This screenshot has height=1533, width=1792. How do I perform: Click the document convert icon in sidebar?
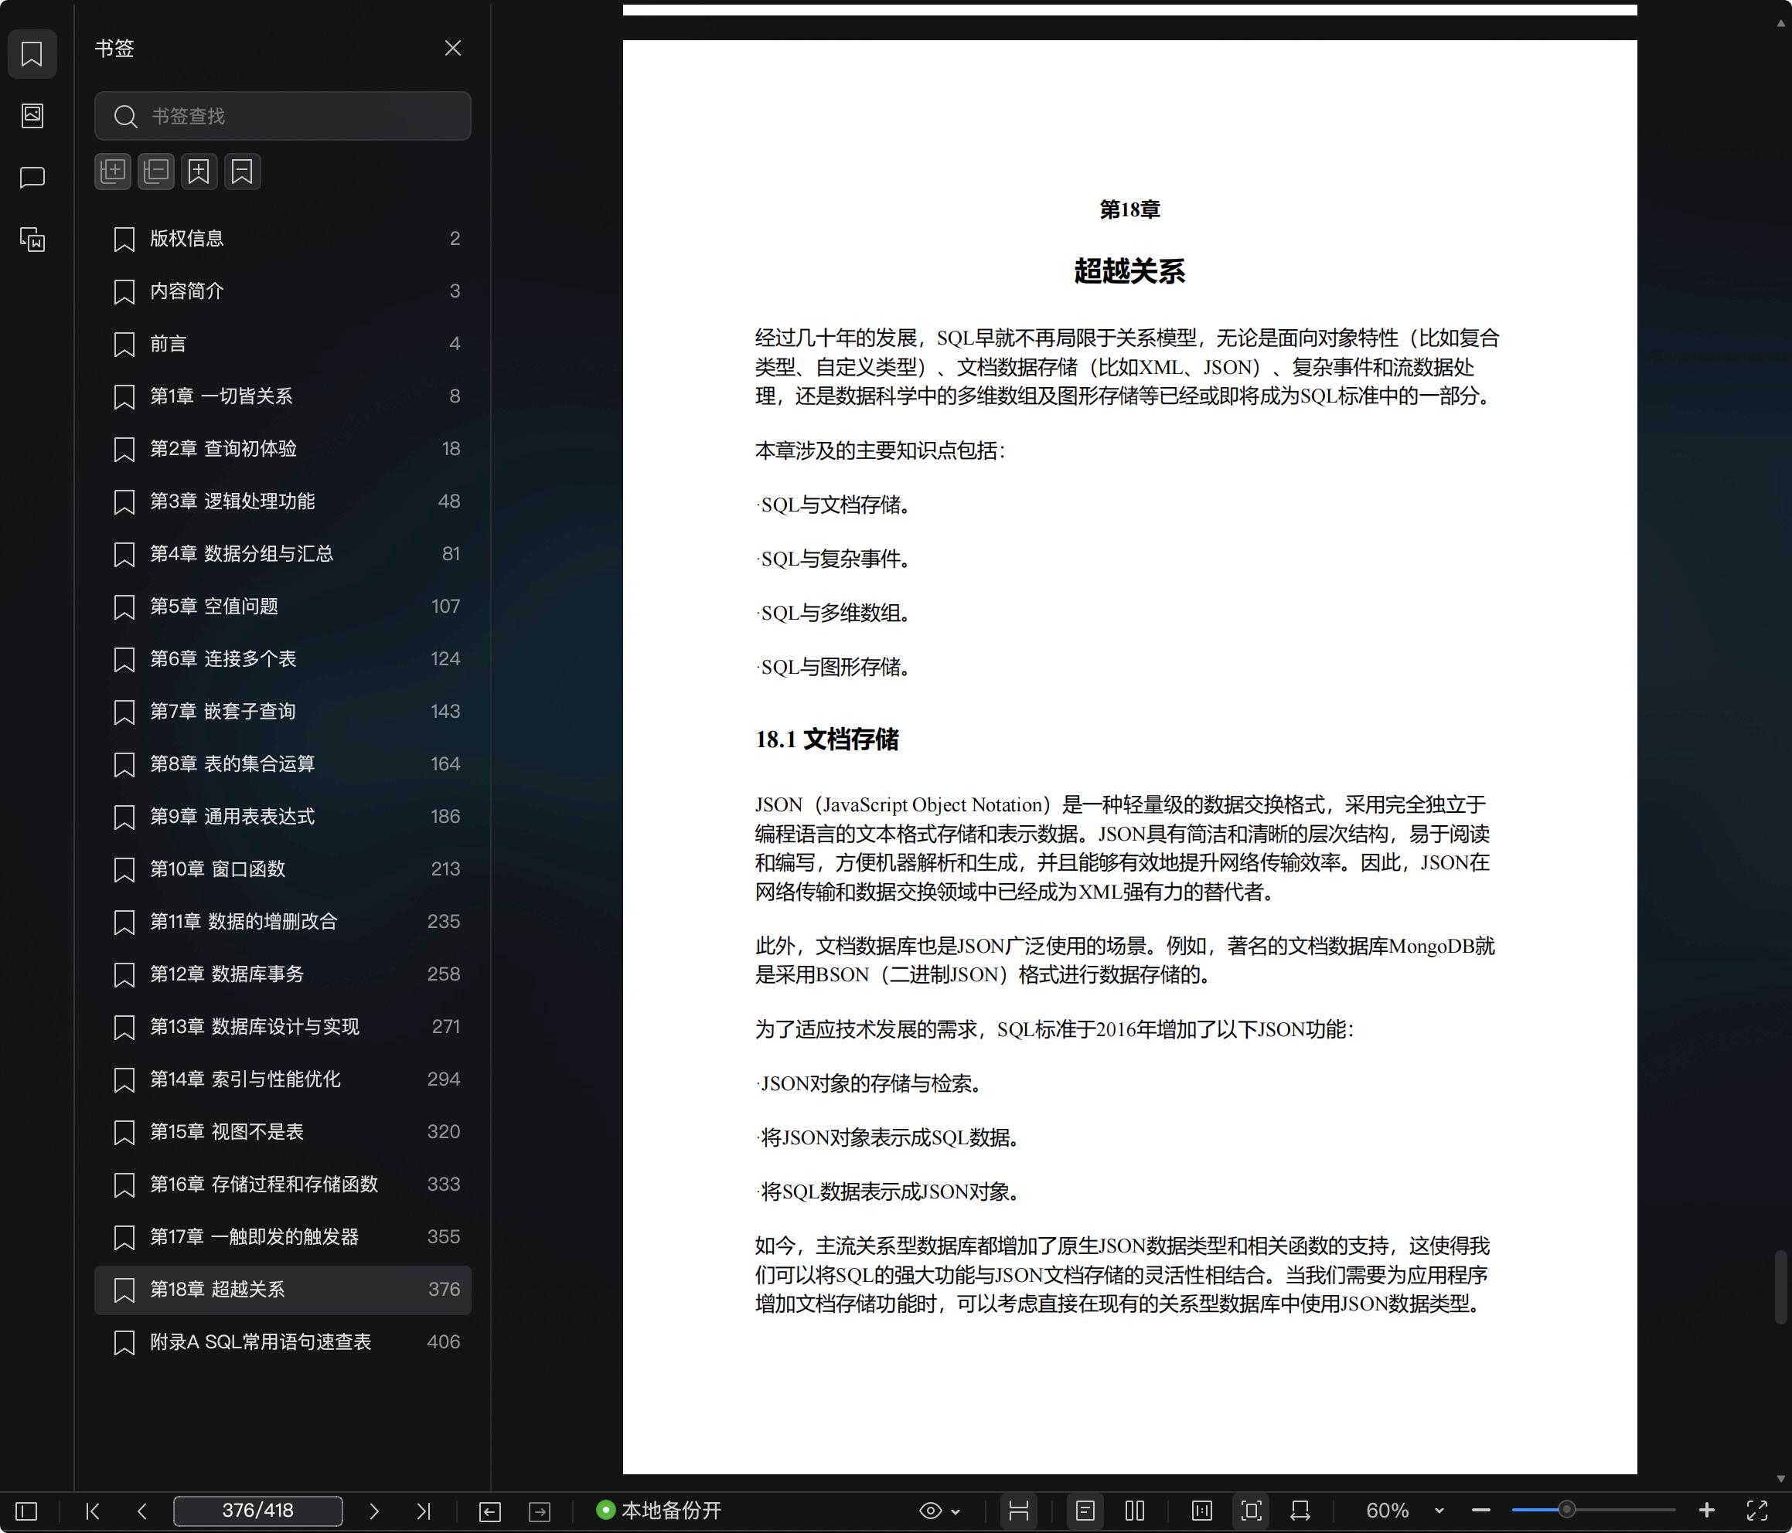[x=32, y=240]
